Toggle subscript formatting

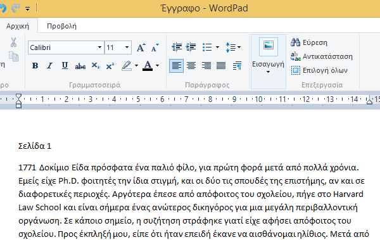(x=96, y=66)
